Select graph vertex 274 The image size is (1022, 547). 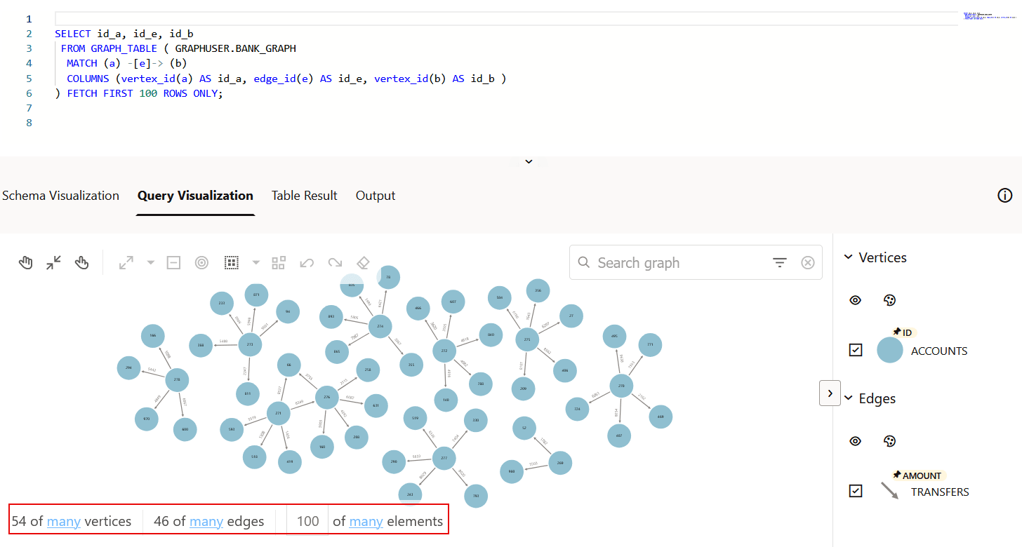pos(380,327)
